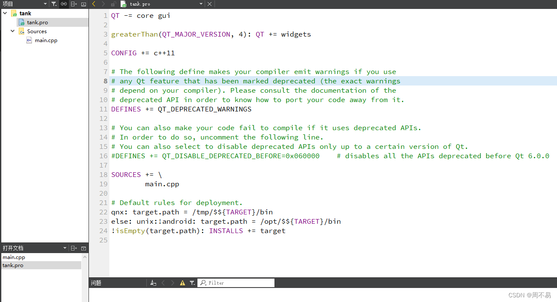Click tank.pro file icon in editor toolbar
Viewport: 557px width, 302px height.
coord(123,4)
